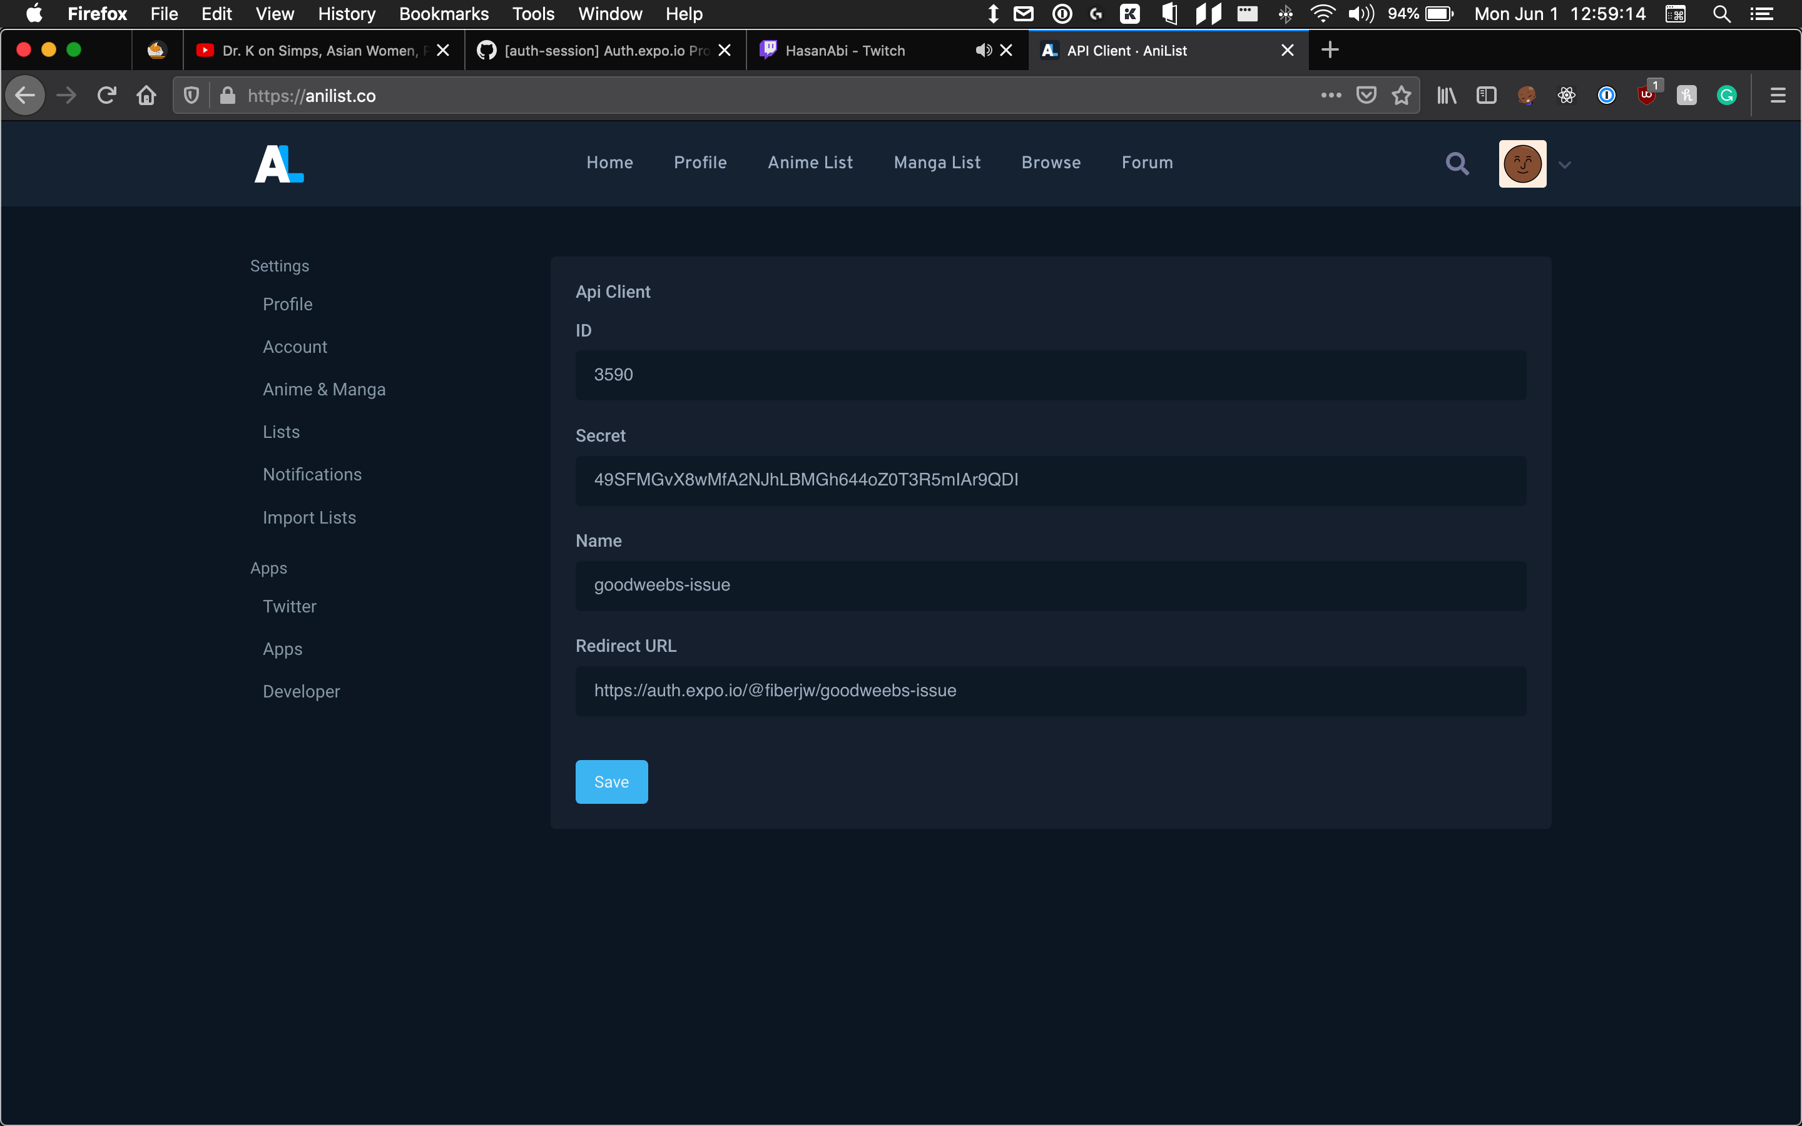1802x1126 pixels.
Task: Click the AniList logo in the navigation bar
Action: [278, 163]
